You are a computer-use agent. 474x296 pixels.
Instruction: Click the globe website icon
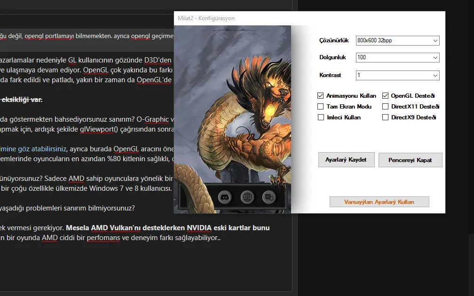coord(247,197)
